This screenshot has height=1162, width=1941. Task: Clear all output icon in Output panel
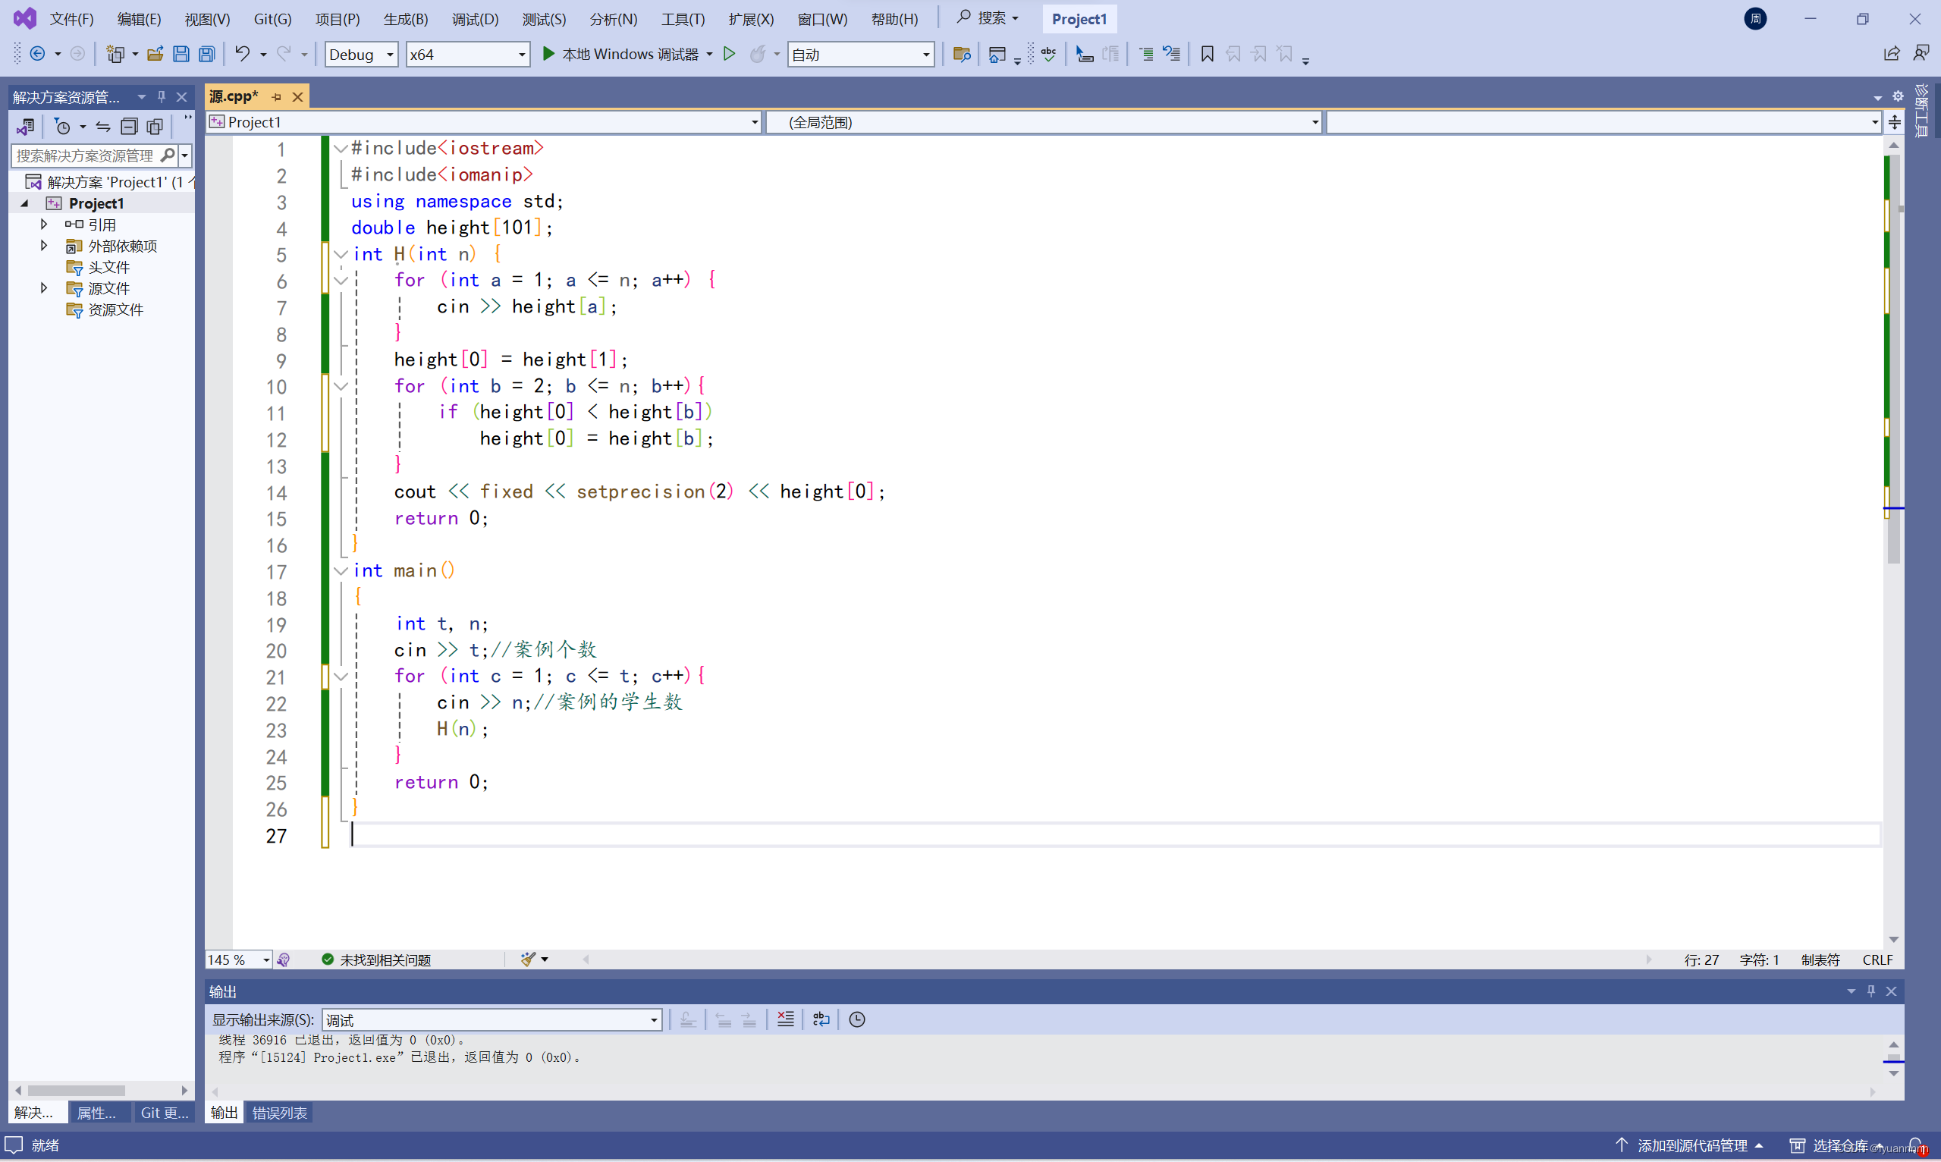pyautogui.click(x=785, y=1019)
